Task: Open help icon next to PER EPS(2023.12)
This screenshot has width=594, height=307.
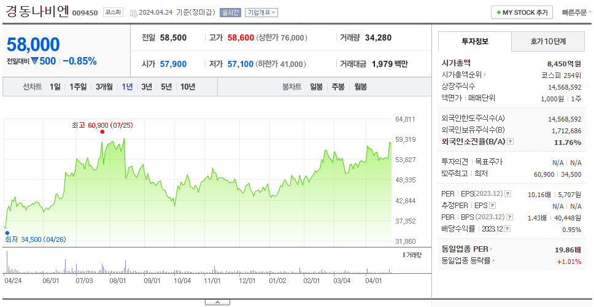Action: tap(507, 194)
